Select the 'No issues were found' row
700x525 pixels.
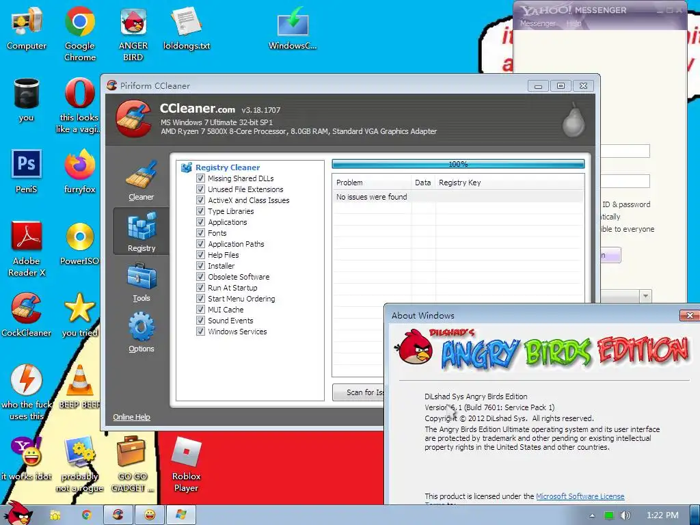[x=458, y=197]
